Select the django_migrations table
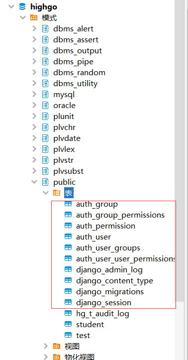This screenshot has height=360, width=188. click(110, 292)
